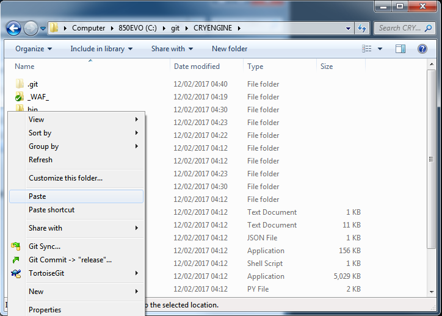
Task: Click the Help question mark icon
Action: pyautogui.click(x=422, y=49)
